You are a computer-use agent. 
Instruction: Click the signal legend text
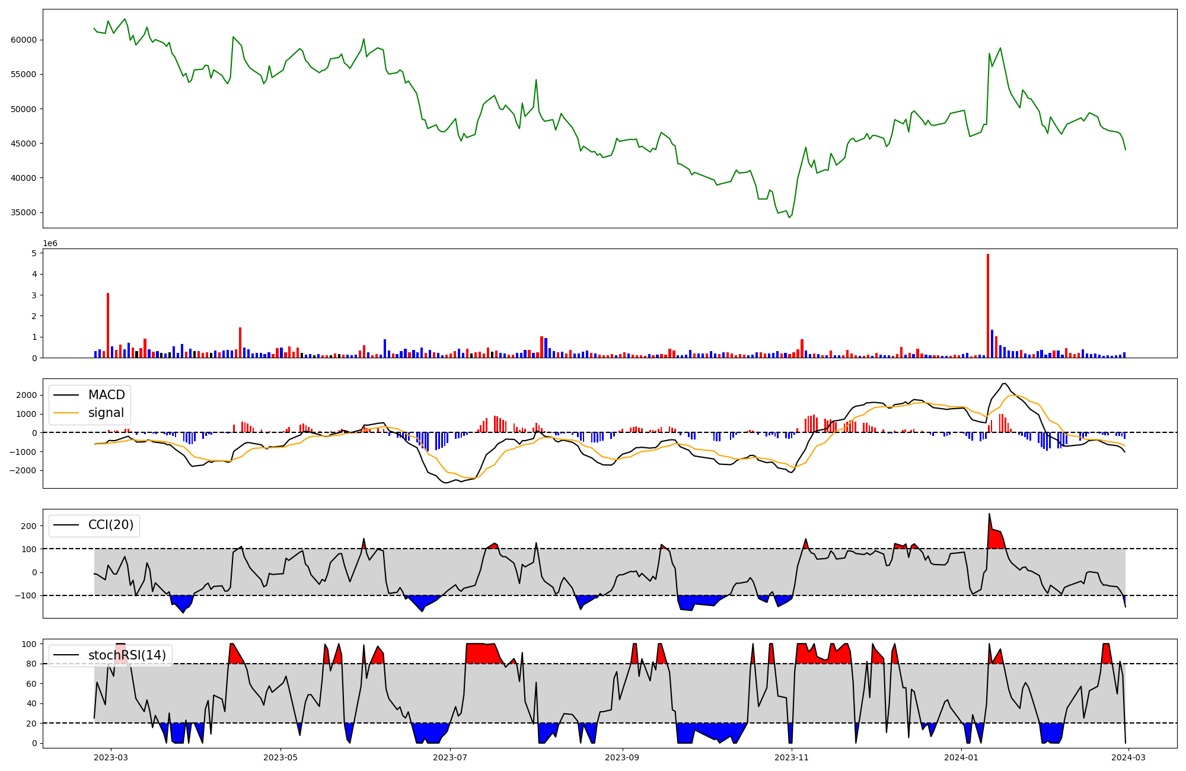tap(106, 413)
